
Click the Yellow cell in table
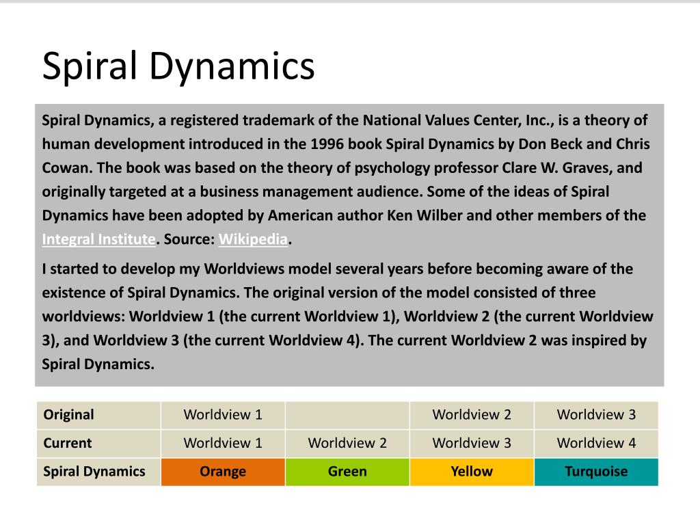point(472,472)
